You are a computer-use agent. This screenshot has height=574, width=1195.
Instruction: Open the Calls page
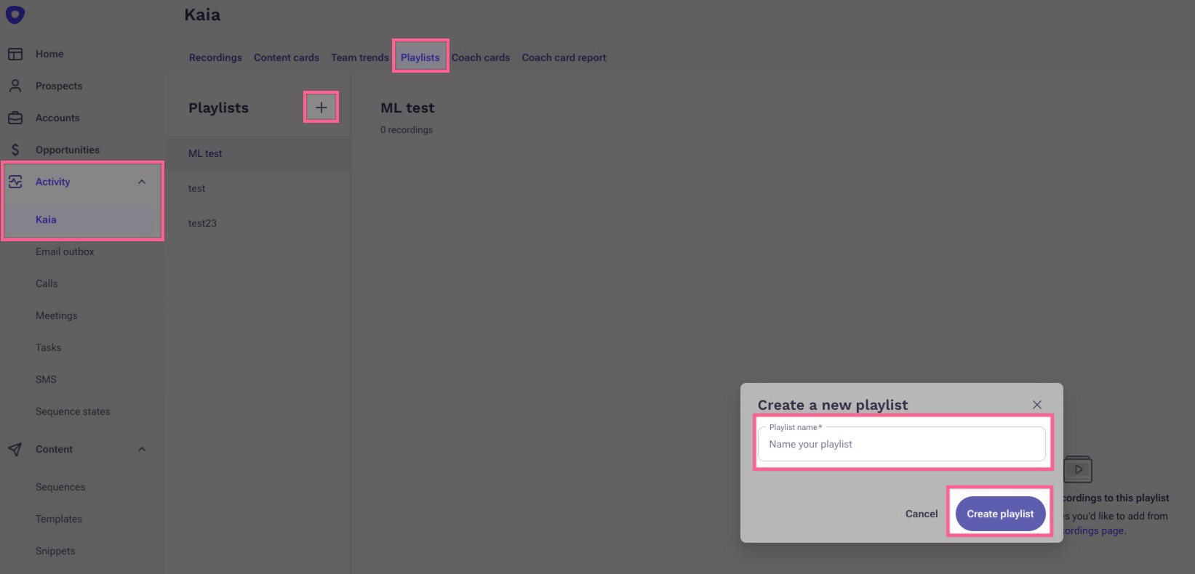tap(47, 283)
